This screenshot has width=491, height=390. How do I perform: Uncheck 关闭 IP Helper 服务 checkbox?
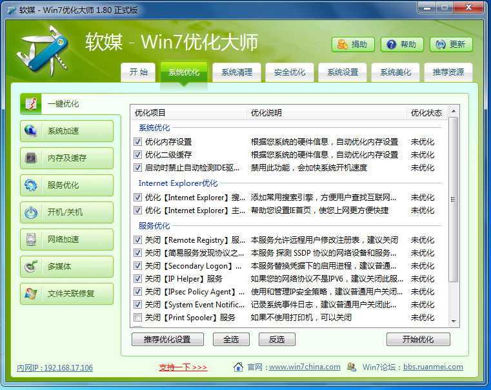[x=137, y=279]
